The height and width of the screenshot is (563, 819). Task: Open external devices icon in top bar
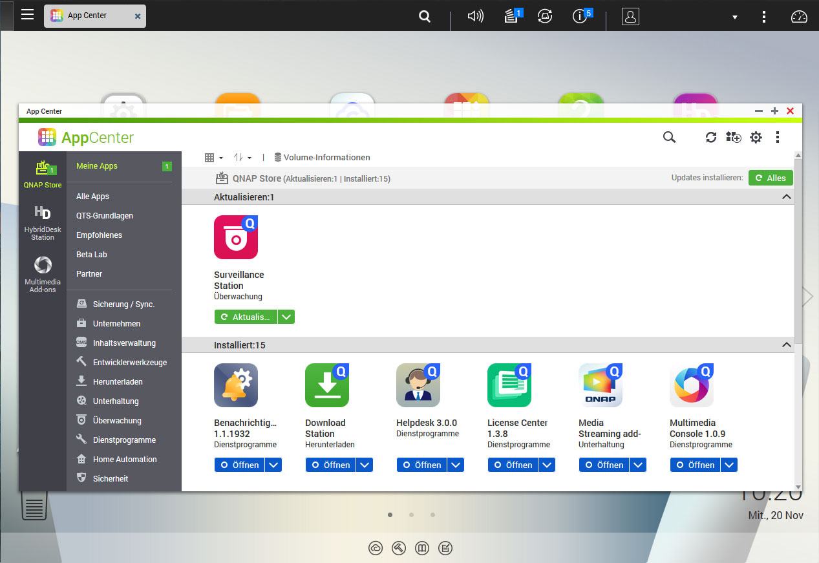click(x=545, y=17)
